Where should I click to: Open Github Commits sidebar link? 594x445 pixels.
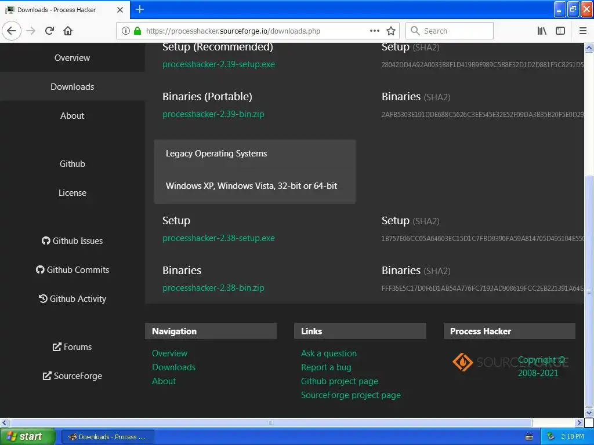pyautogui.click(x=72, y=270)
